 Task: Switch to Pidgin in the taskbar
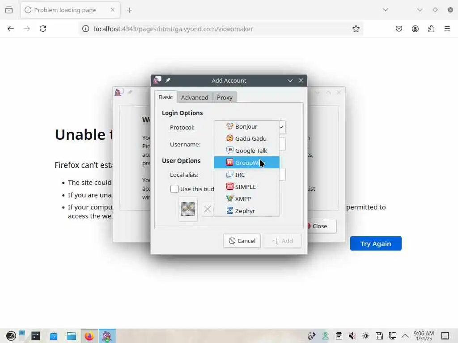pos(107,336)
